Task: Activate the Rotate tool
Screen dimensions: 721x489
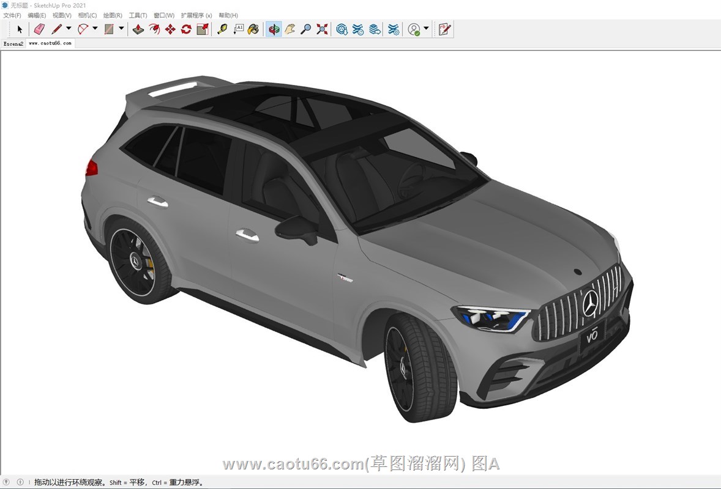Action: click(186, 29)
